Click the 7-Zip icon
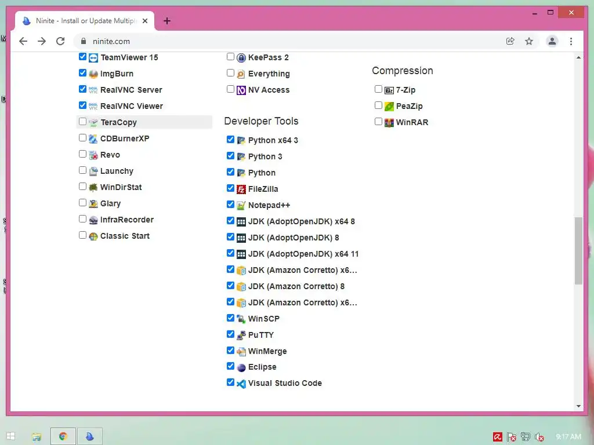The image size is (594, 445). coord(389,90)
